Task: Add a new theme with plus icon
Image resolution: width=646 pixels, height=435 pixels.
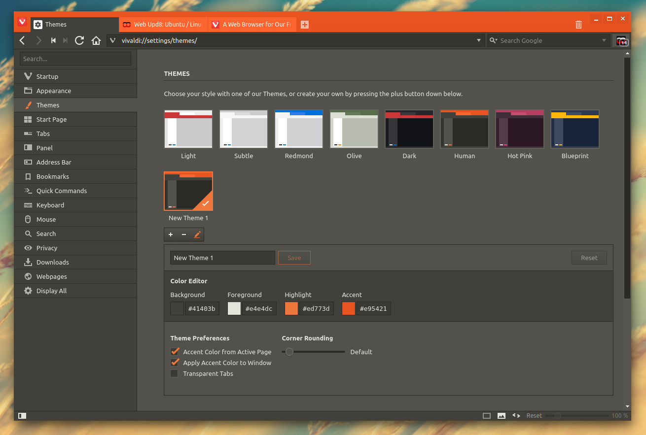Action: pyautogui.click(x=171, y=235)
